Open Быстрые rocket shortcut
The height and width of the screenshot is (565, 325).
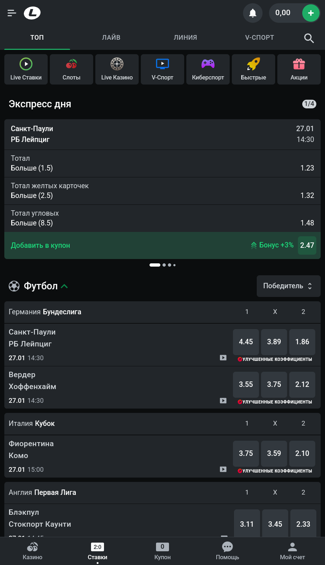[253, 69]
